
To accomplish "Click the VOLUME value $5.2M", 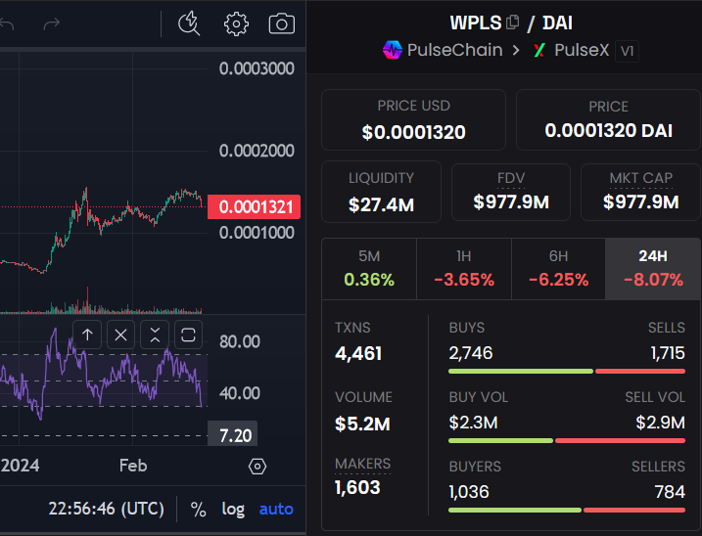I will [362, 424].
